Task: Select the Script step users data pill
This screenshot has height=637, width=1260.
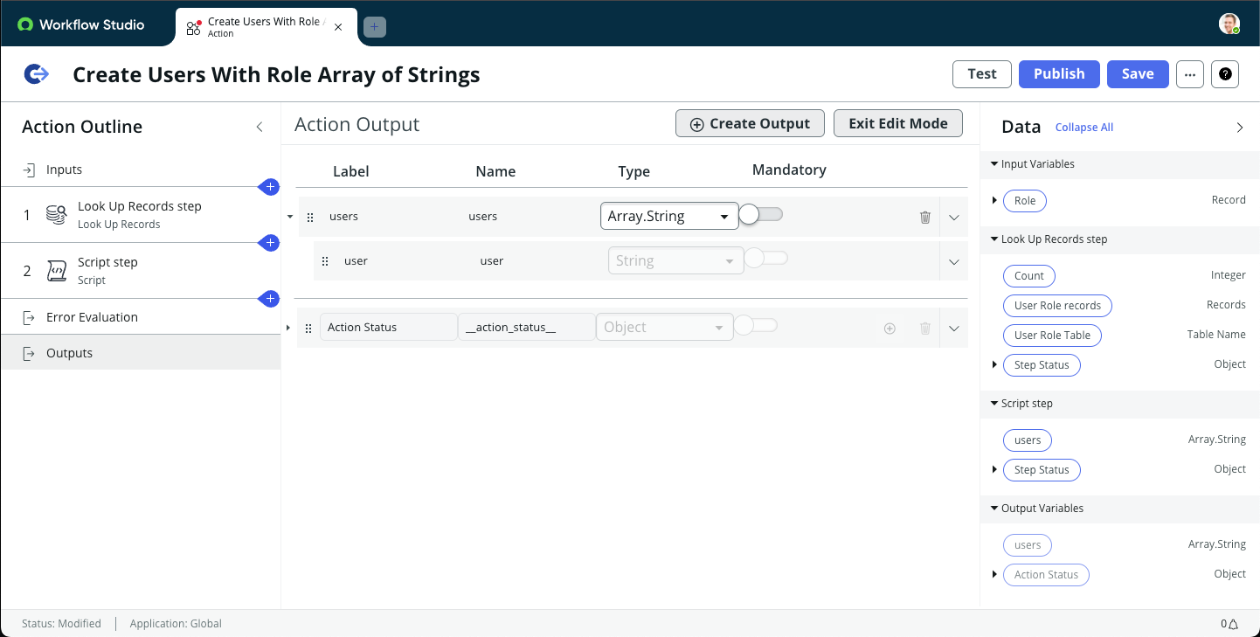Action: (1028, 440)
